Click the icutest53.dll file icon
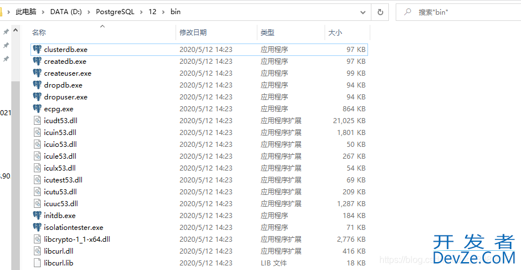The image size is (521, 270). click(x=37, y=180)
